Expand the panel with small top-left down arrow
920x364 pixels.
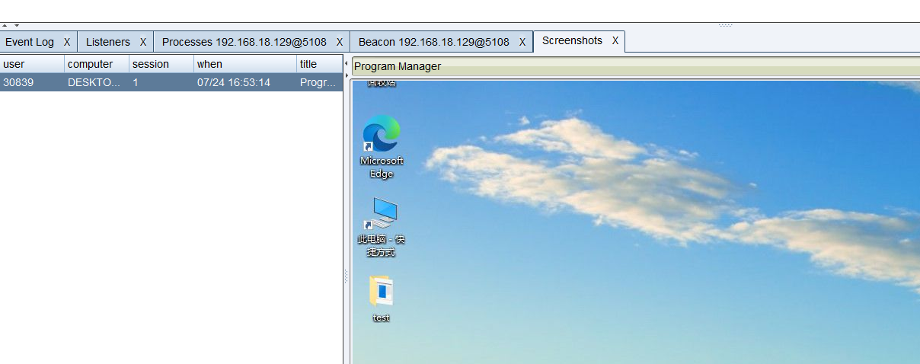click(x=17, y=26)
